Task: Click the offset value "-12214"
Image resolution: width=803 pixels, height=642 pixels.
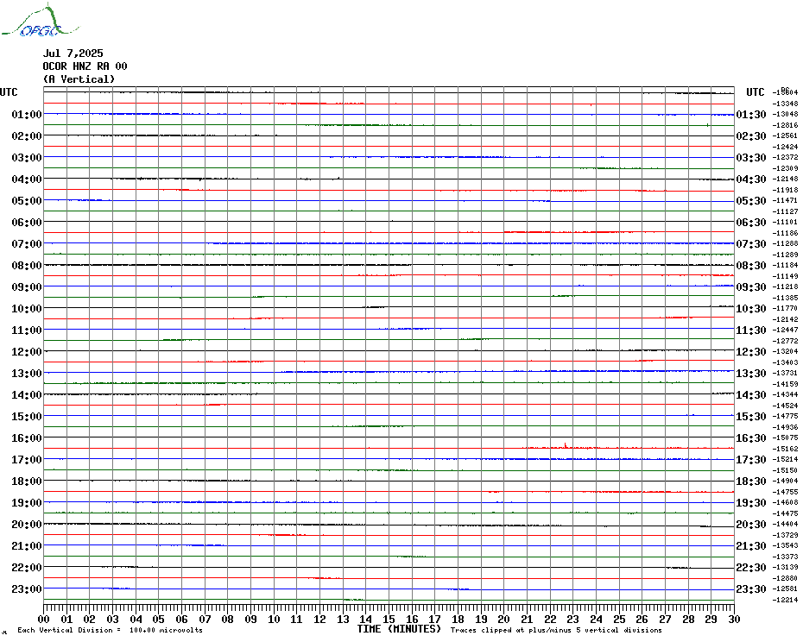Action: click(785, 600)
